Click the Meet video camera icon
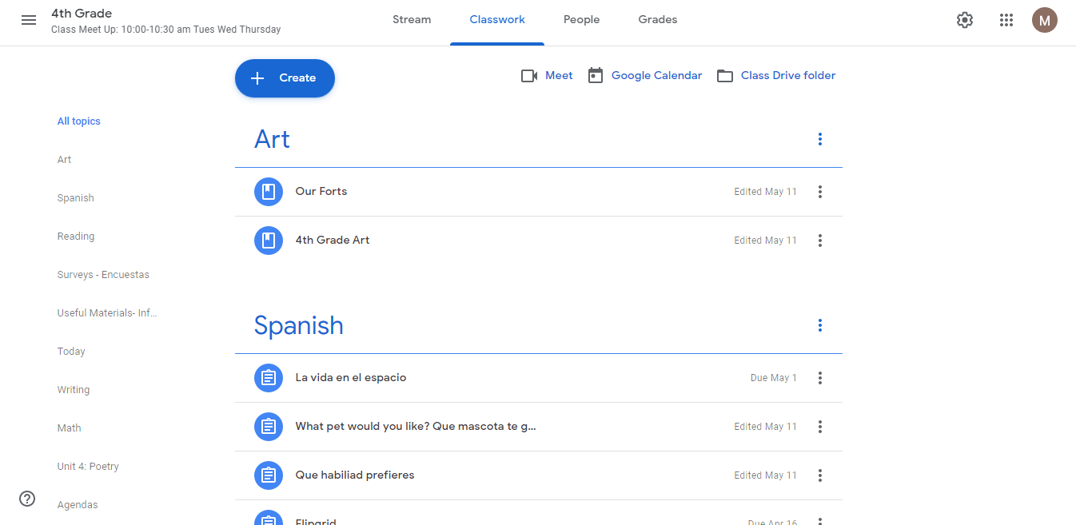This screenshot has height=525, width=1076. (528, 76)
